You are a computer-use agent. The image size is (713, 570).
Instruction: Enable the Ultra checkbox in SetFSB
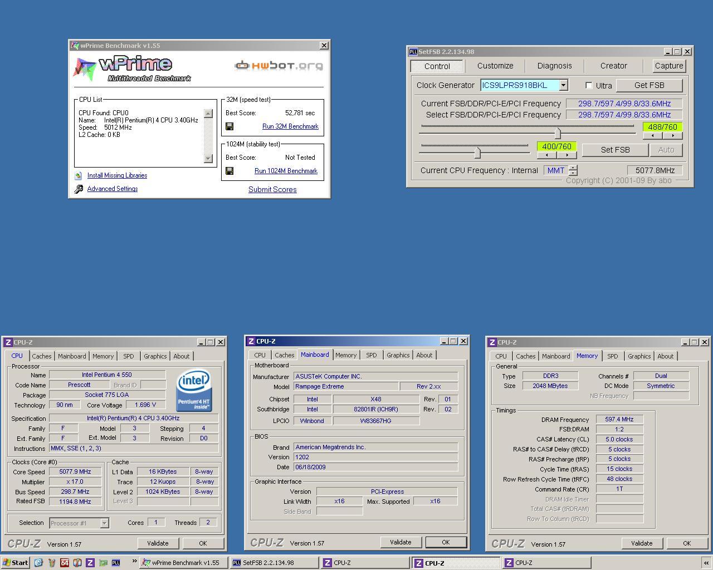589,85
